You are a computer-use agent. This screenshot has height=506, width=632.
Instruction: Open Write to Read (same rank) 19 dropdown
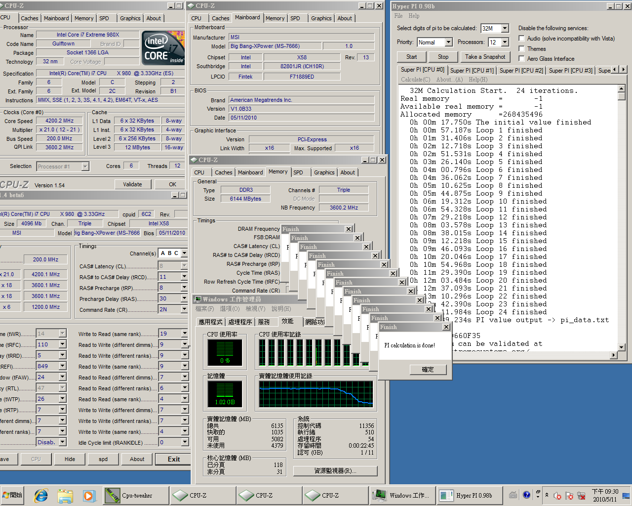coord(184,334)
